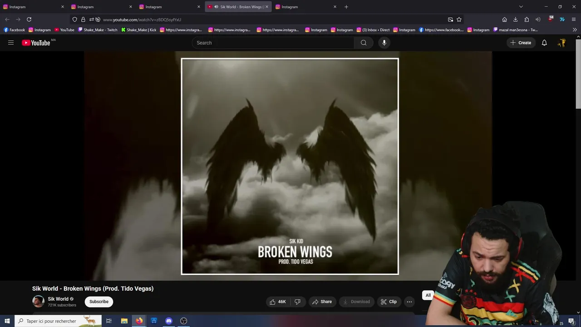Open YouTube bookmark in bookmarks bar

[x=64, y=30]
